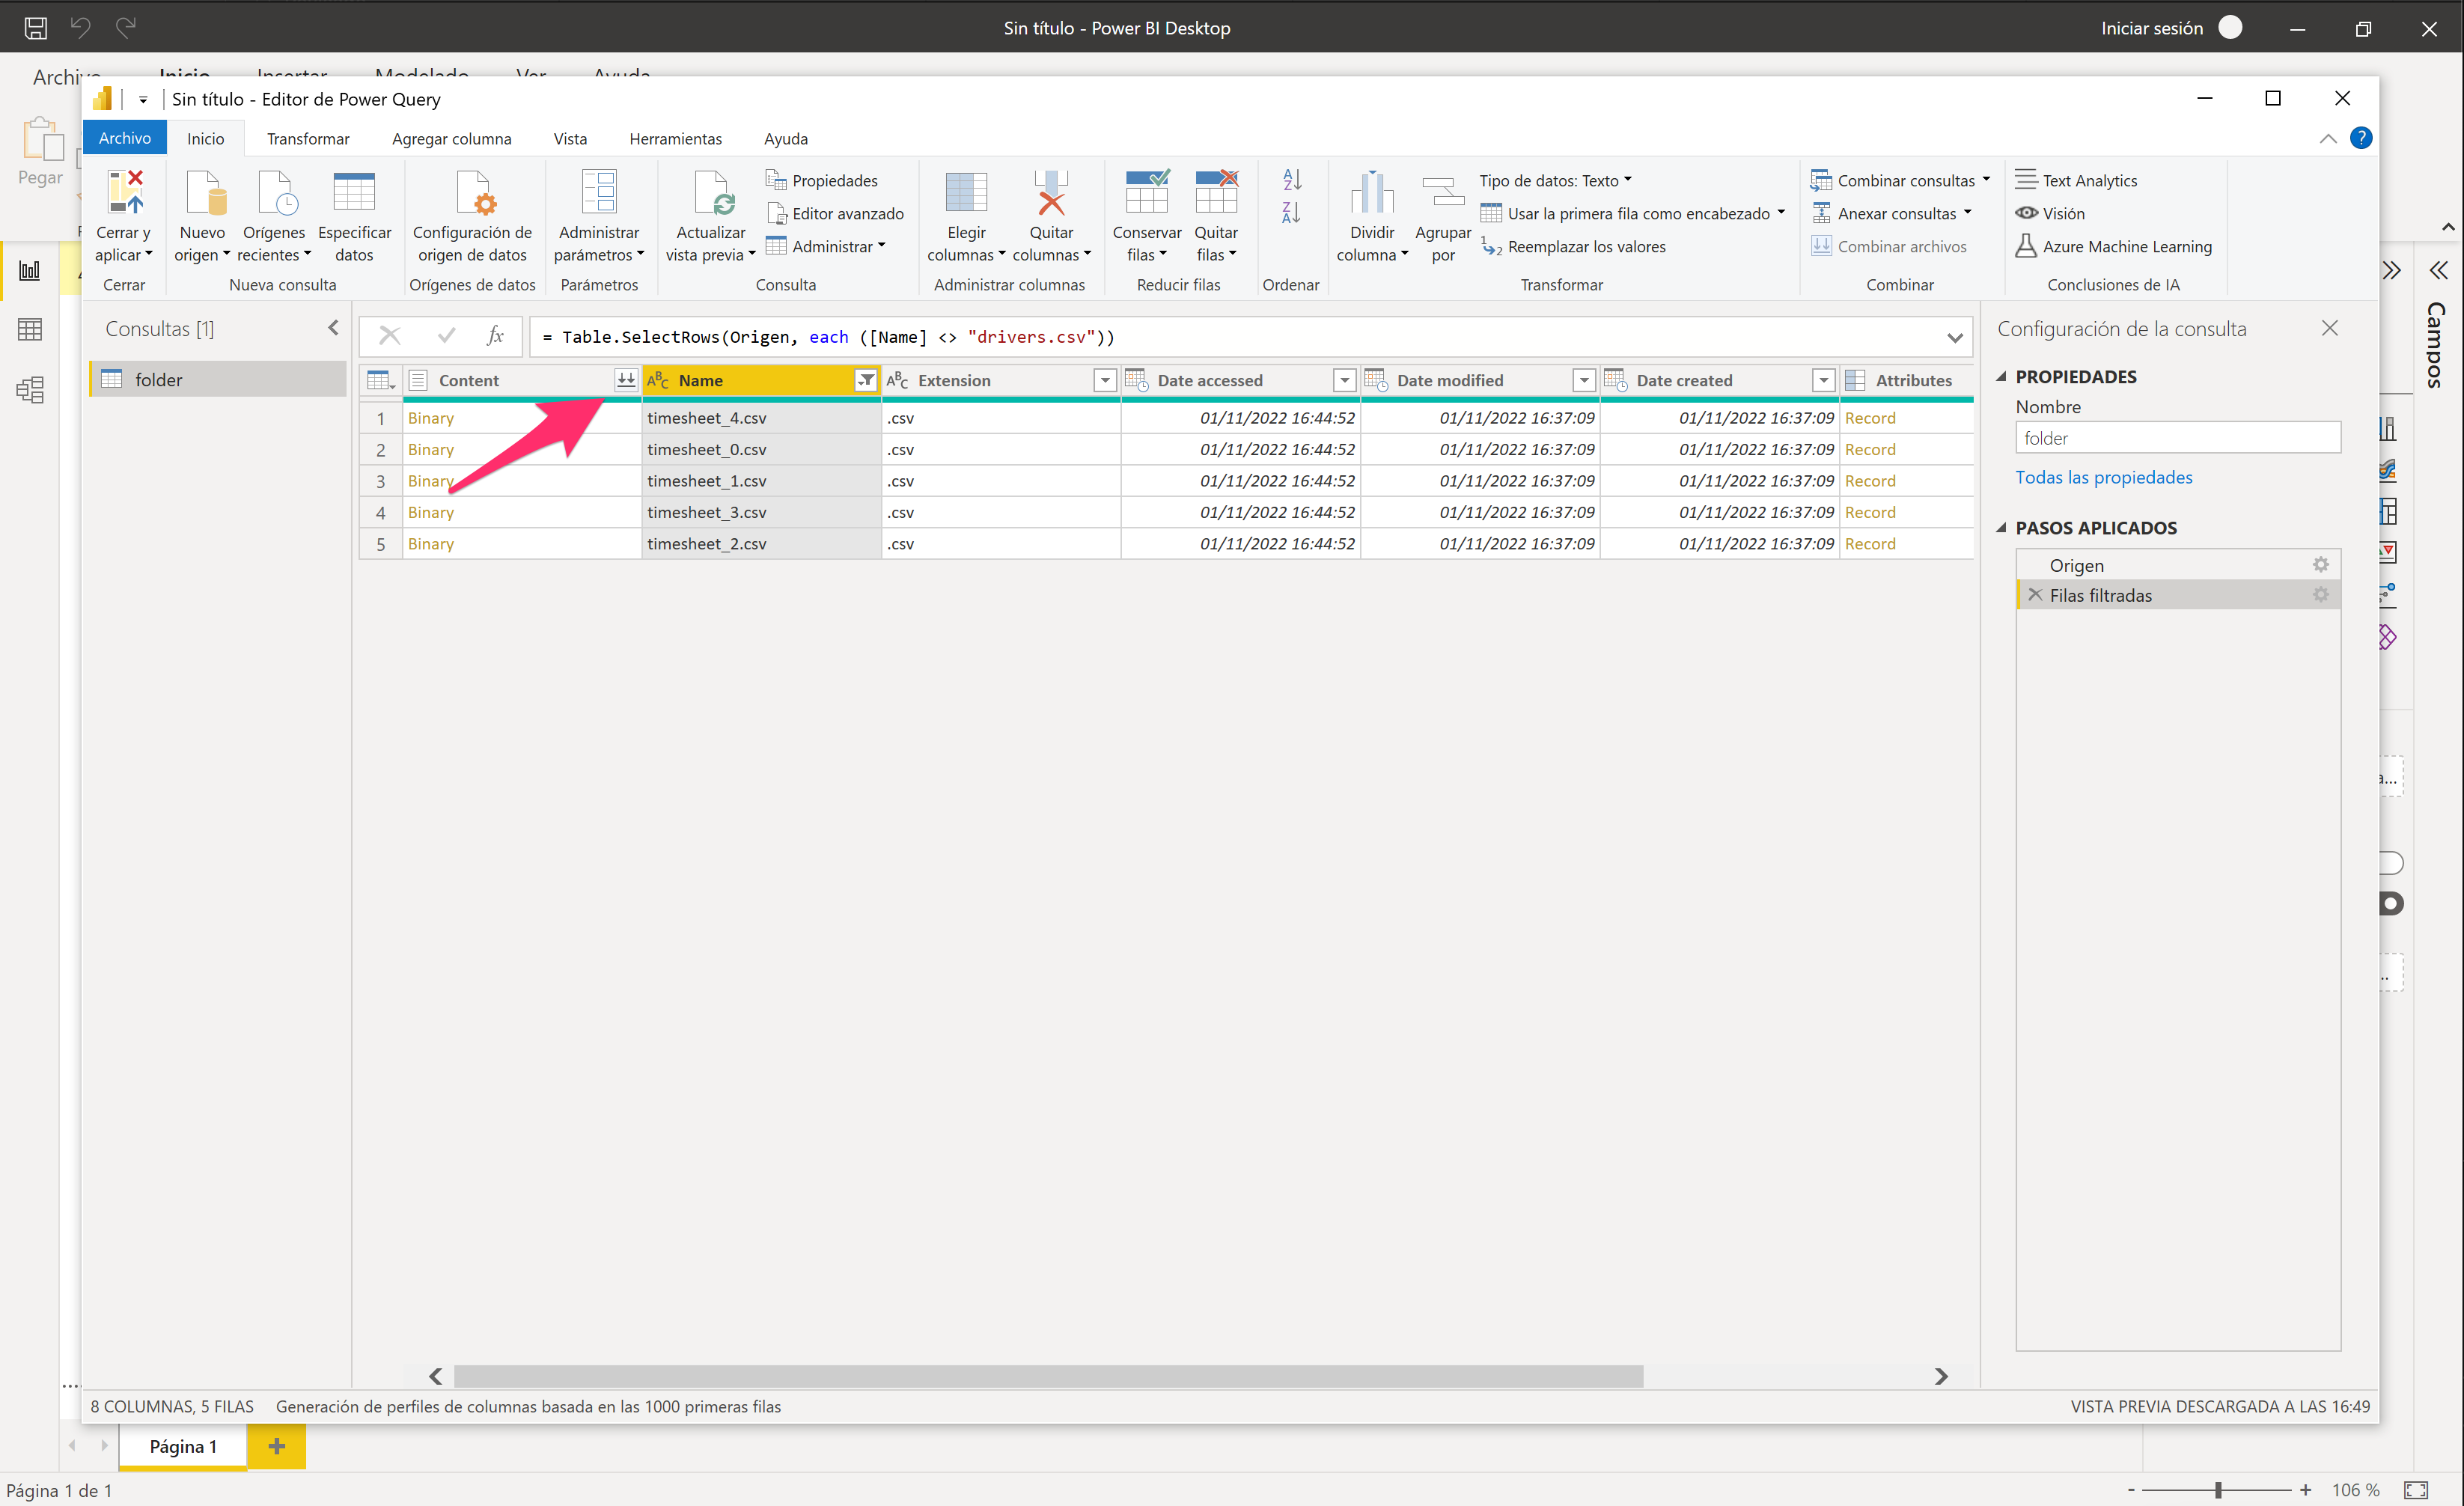The height and width of the screenshot is (1506, 2464).
Task: Open Anexar consultas dropdown
Action: click(x=1892, y=213)
